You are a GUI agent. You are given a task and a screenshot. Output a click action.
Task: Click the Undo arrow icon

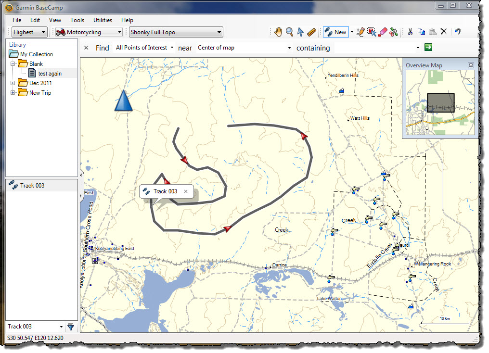458,31
